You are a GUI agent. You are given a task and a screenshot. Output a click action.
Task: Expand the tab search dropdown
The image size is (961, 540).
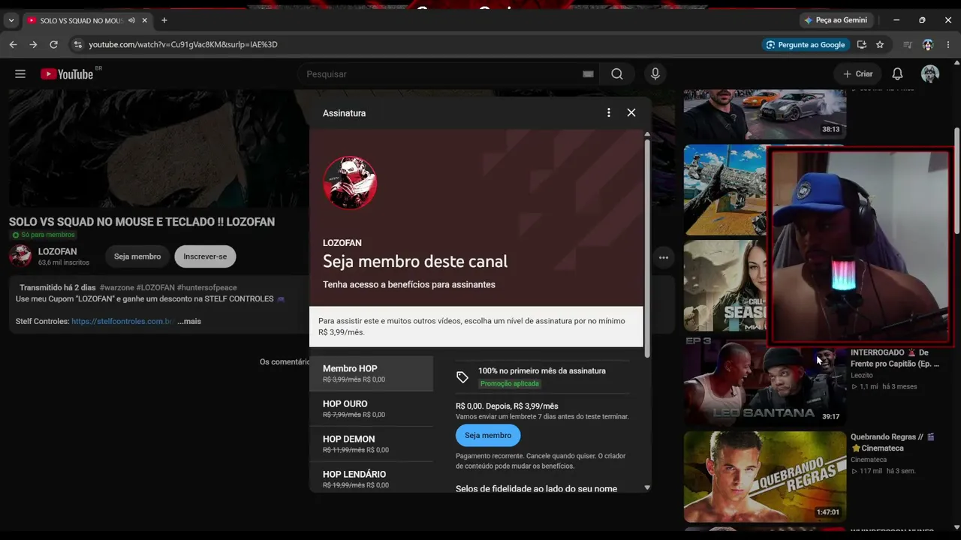11,20
